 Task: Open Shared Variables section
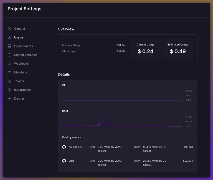point(26,55)
